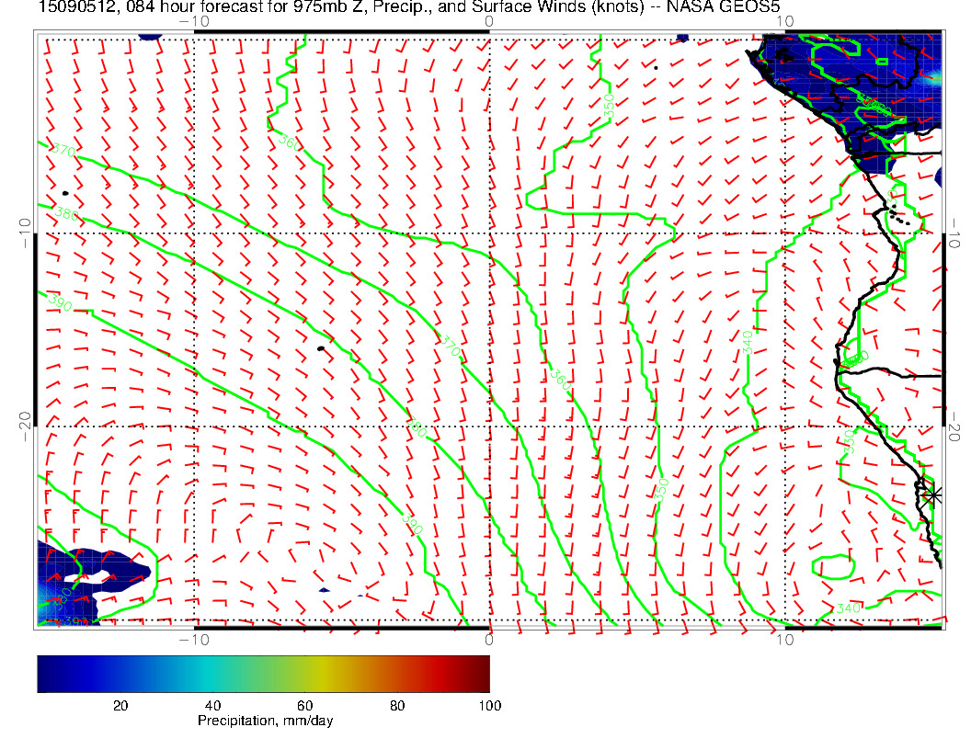This screenshot has width=971, height=750.
Task: Click the "10" longitude label on the top axis
Action: [784, 20]
